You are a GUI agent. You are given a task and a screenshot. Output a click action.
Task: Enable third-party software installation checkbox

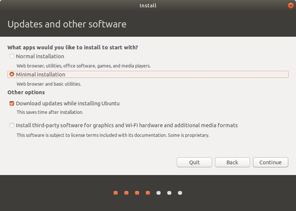pos(12,125)
